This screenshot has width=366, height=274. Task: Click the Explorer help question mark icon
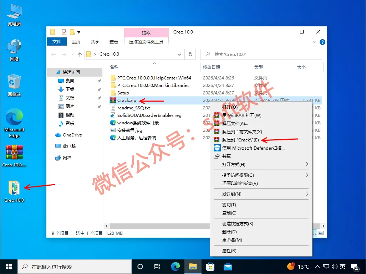pyautogui.click(x=322, y=42)
